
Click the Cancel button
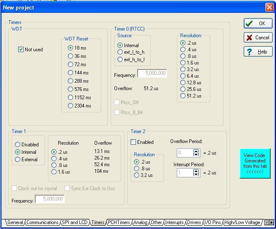click(x=258, y=37)
